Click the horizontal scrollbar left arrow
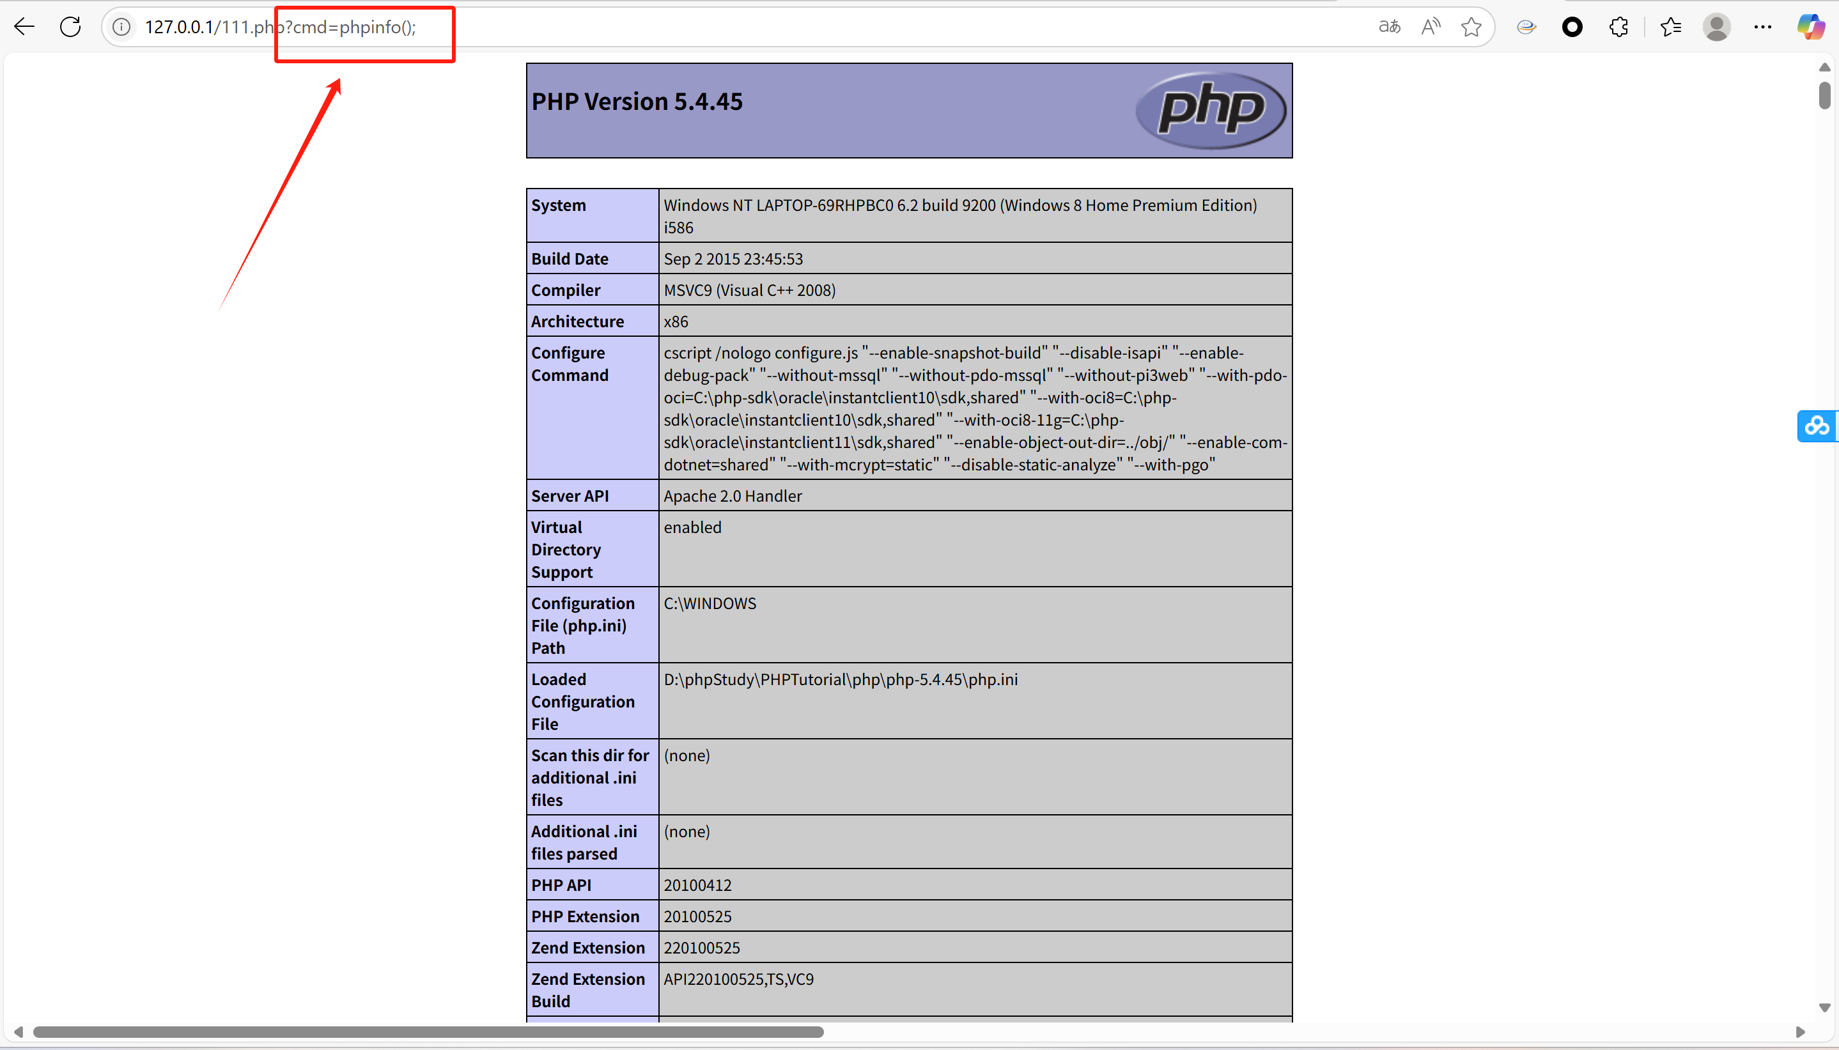The image size is (1839, 1050). pos(18,1032)
